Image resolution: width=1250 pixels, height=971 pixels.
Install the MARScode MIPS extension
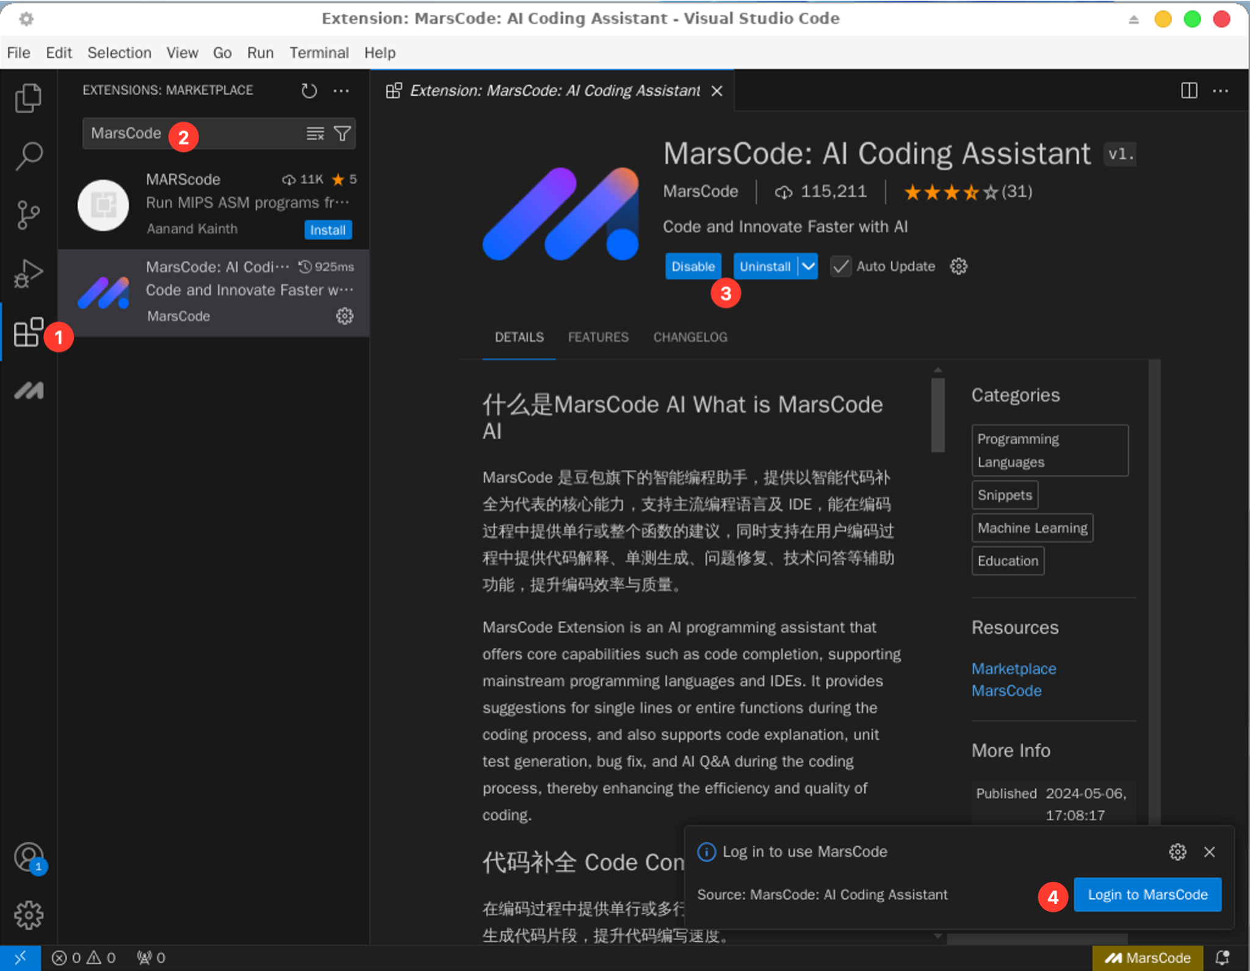point(328,229)
